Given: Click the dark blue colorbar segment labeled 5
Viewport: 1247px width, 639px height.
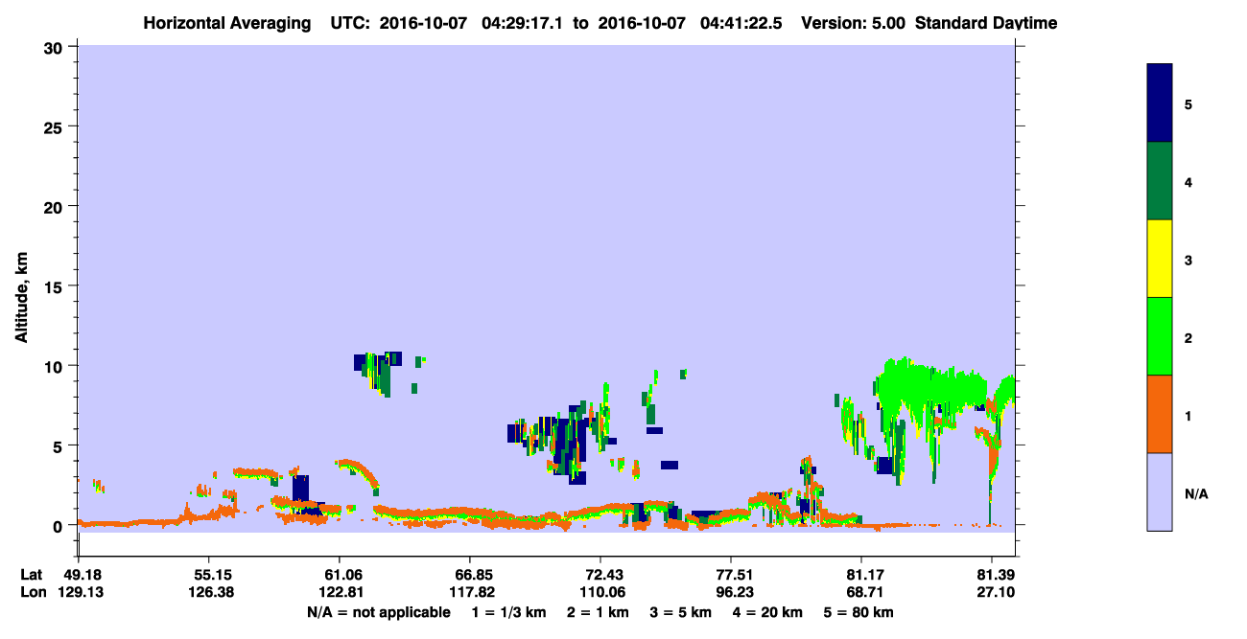Looking at the screenshot, I should 1160,103.
